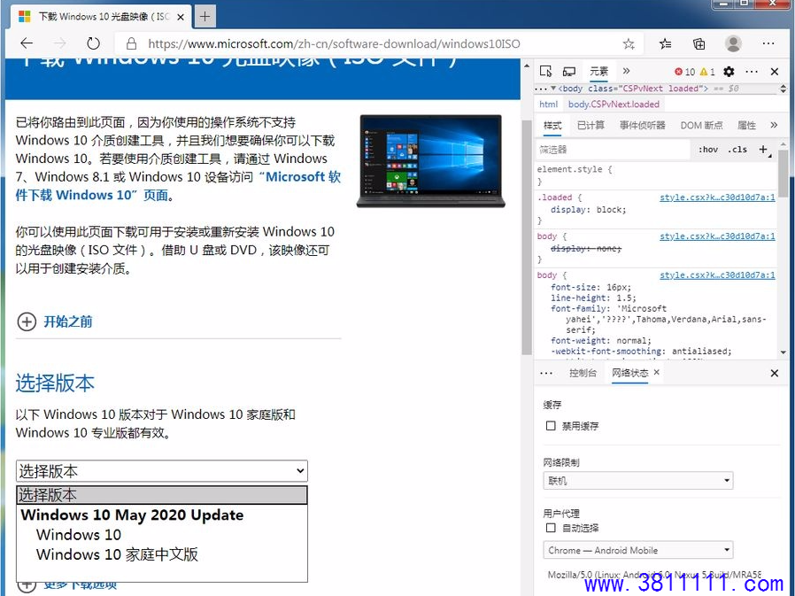Open the 已计算 pane tab

(590, 125)
